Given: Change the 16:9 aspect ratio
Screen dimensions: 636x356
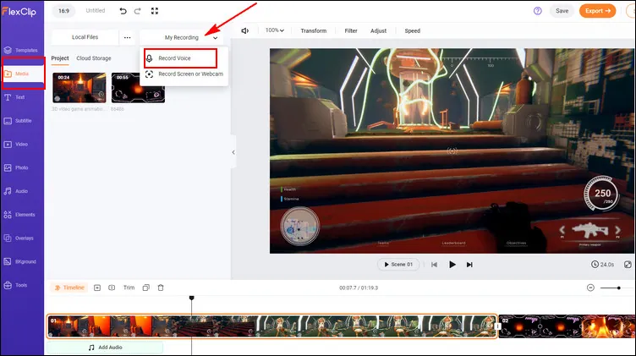Looking at the screenshot, I should coord(63,11).
